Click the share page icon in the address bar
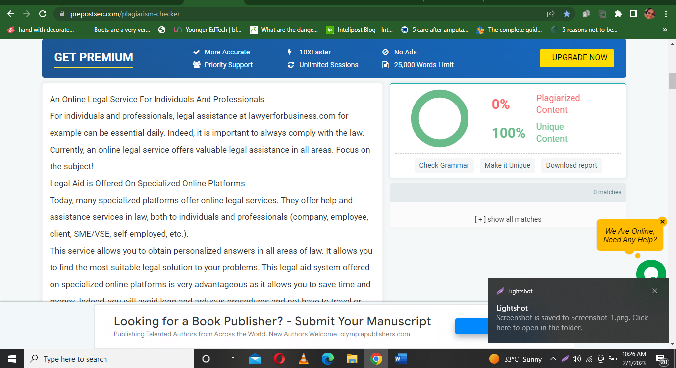The height and width of the screenshot is (368, 676). (551, 14)
